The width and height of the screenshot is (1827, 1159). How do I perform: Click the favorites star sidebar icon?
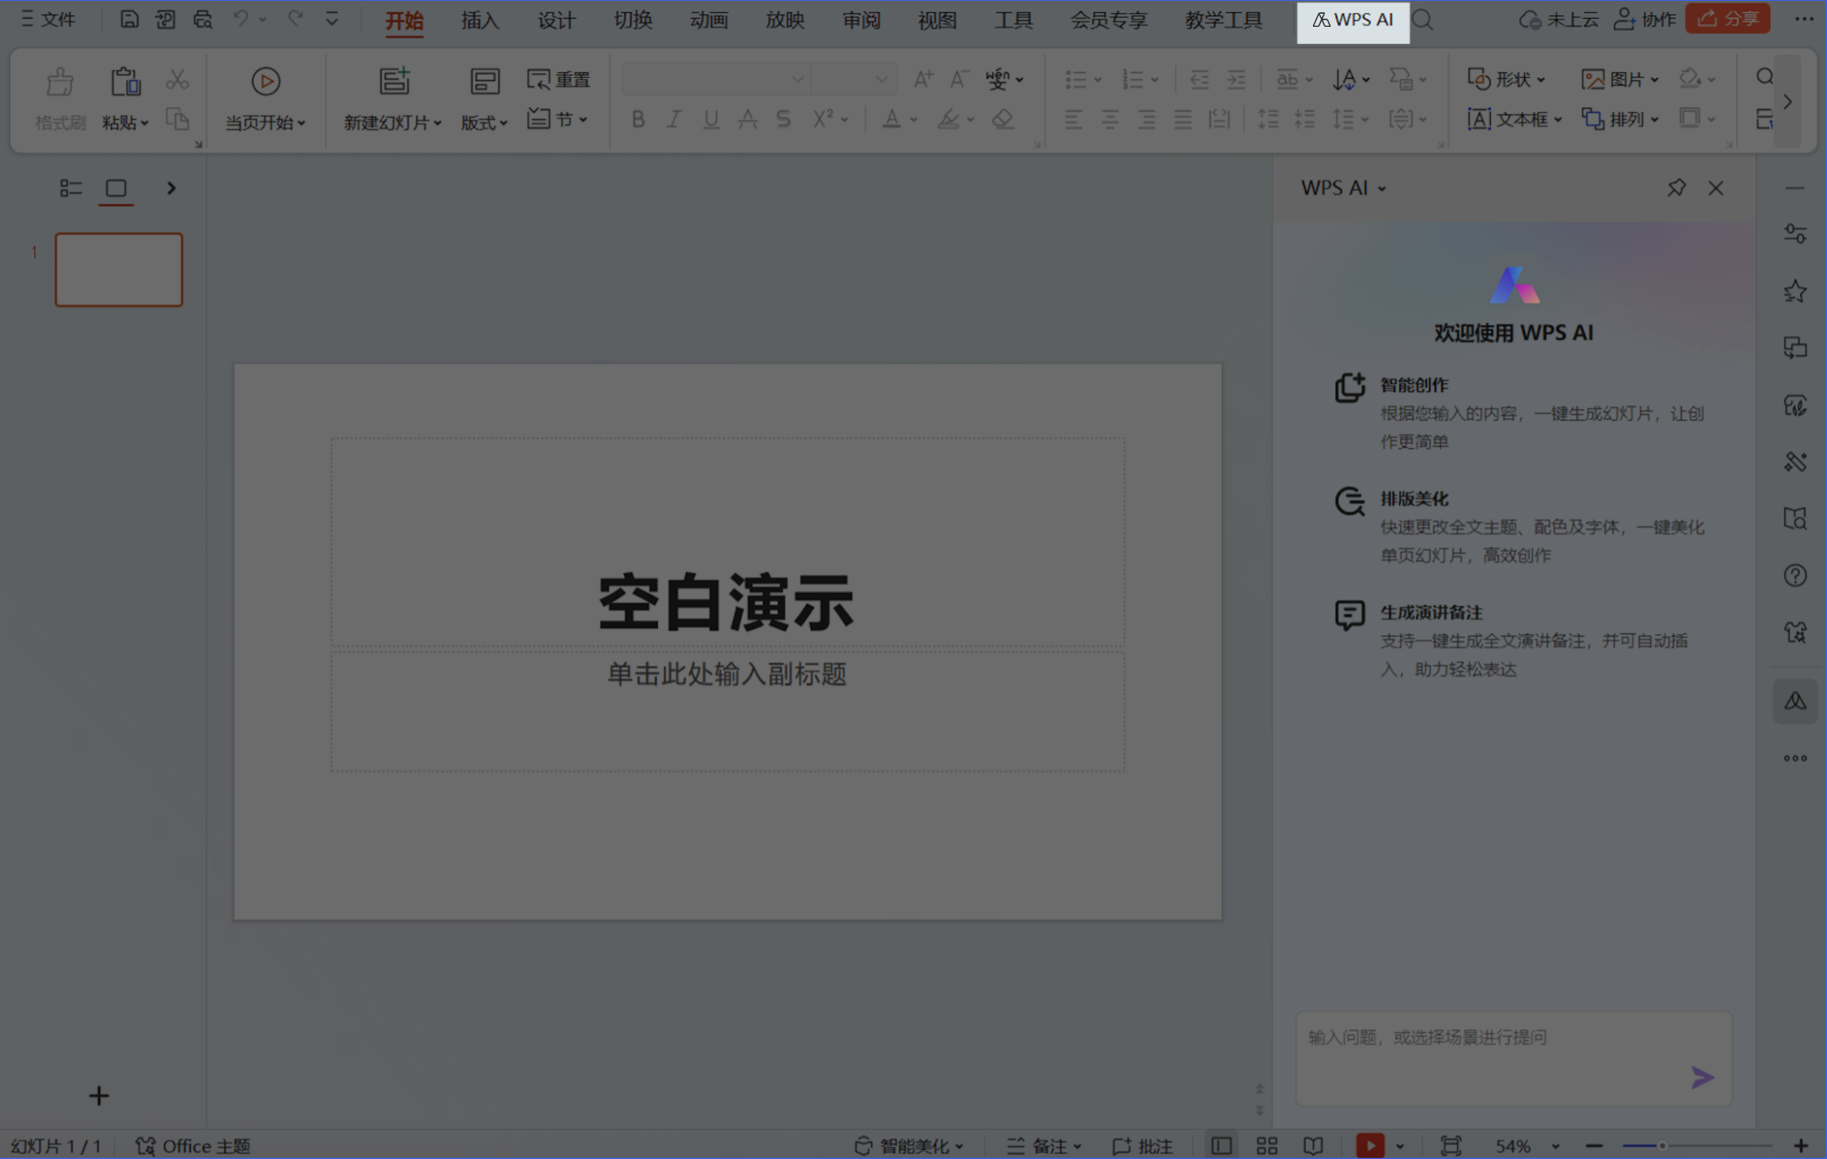coord(1795,291)
